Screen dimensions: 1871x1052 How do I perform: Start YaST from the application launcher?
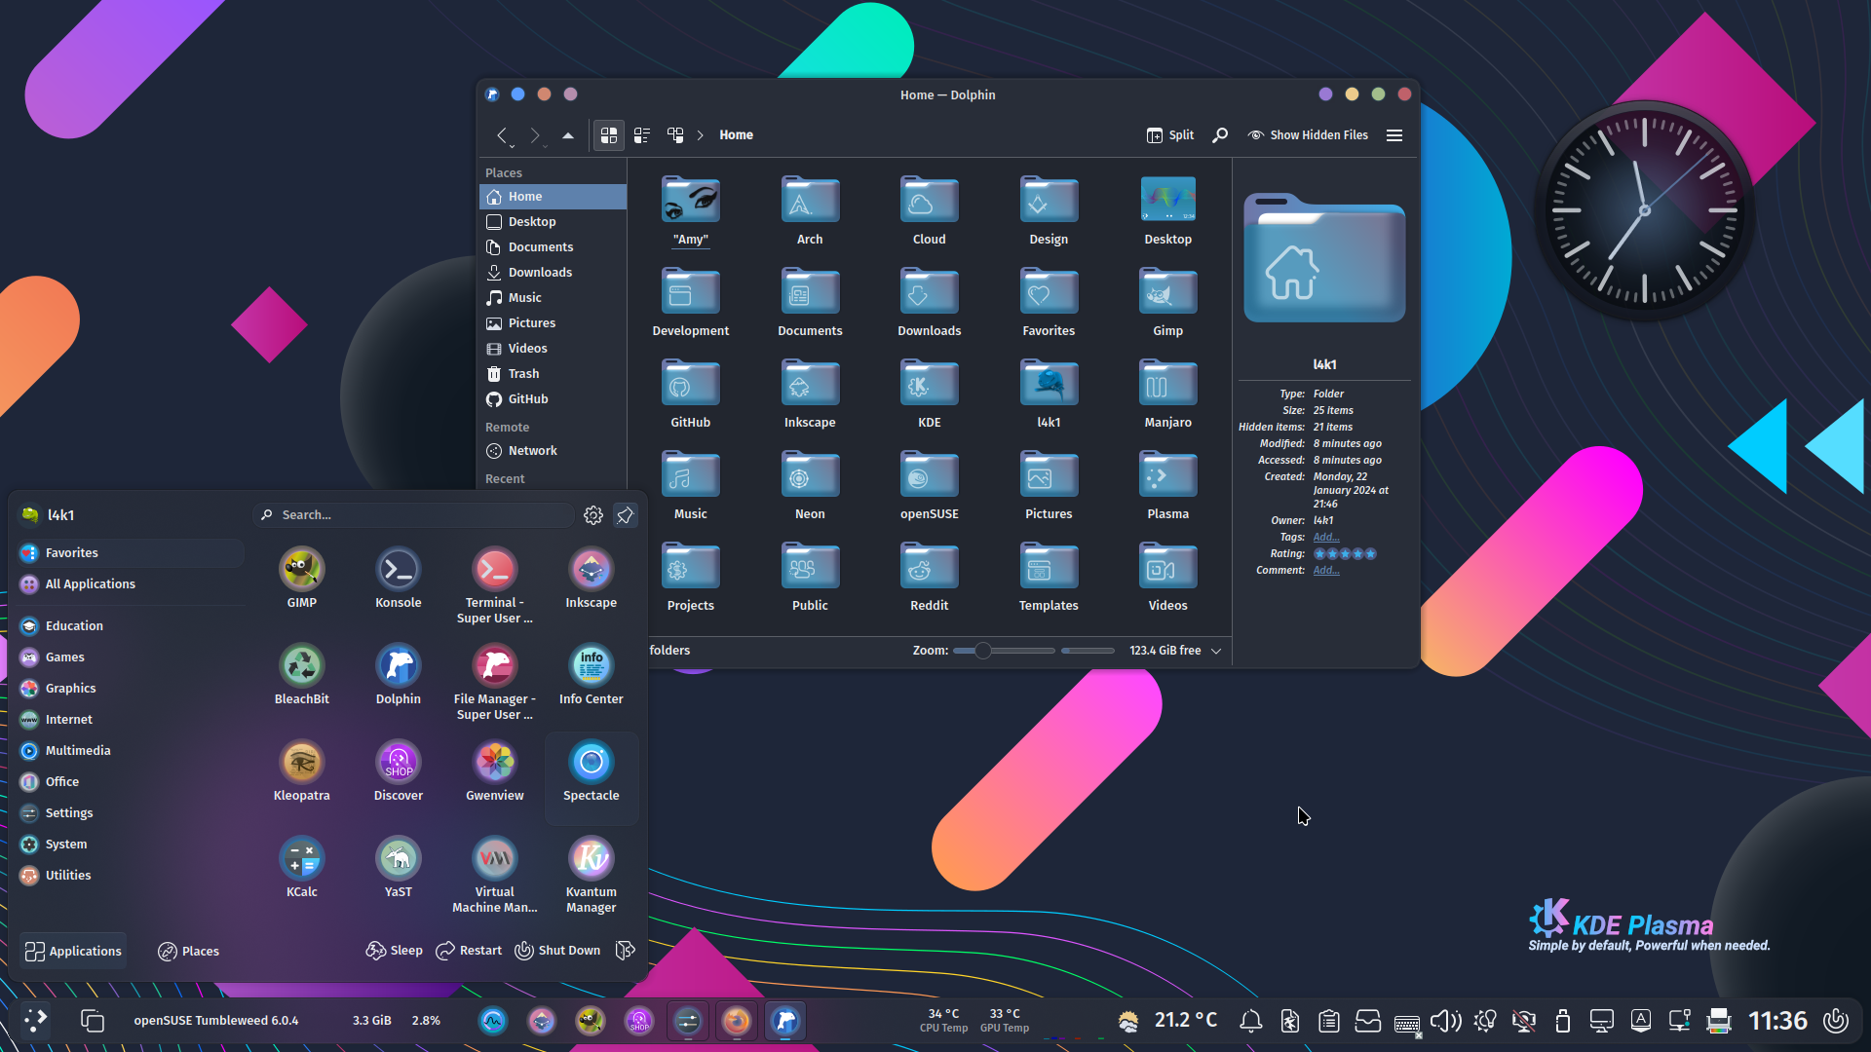[399, 860]
